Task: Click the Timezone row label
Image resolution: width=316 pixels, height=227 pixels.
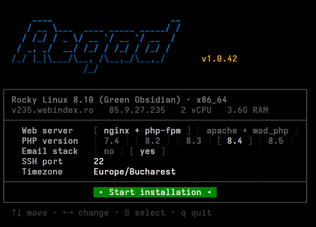Action: [42, 172]
